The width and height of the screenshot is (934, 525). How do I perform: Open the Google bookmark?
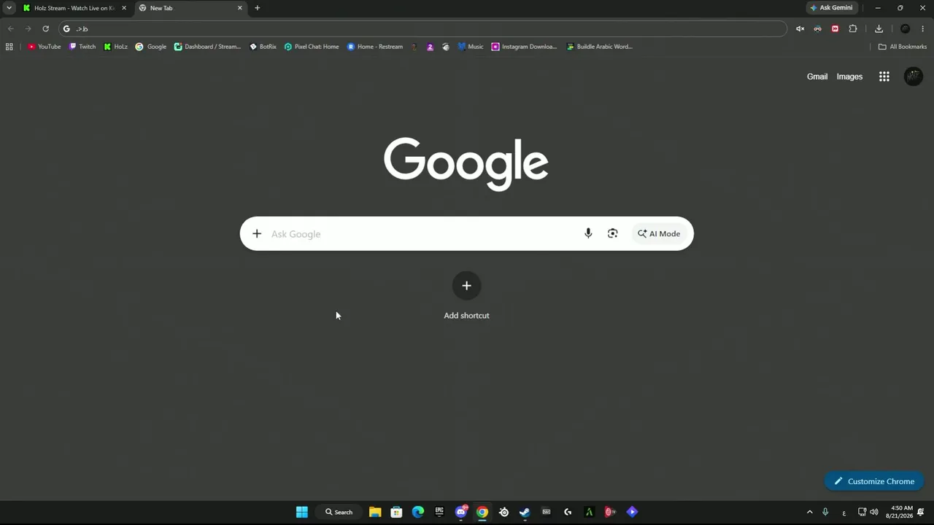pos(151,47)
